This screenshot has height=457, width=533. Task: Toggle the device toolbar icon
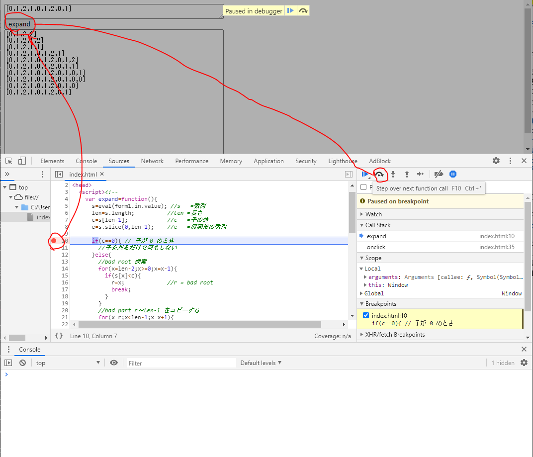(22, 161)
